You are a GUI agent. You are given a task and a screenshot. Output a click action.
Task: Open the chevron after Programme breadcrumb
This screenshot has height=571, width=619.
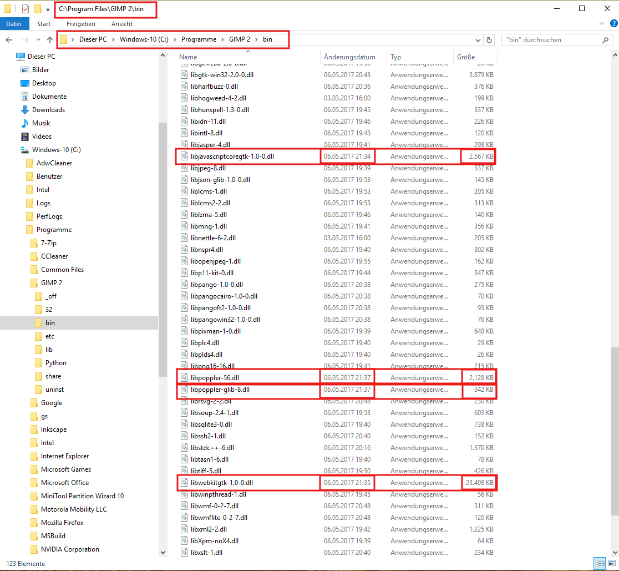pos(222,39)
